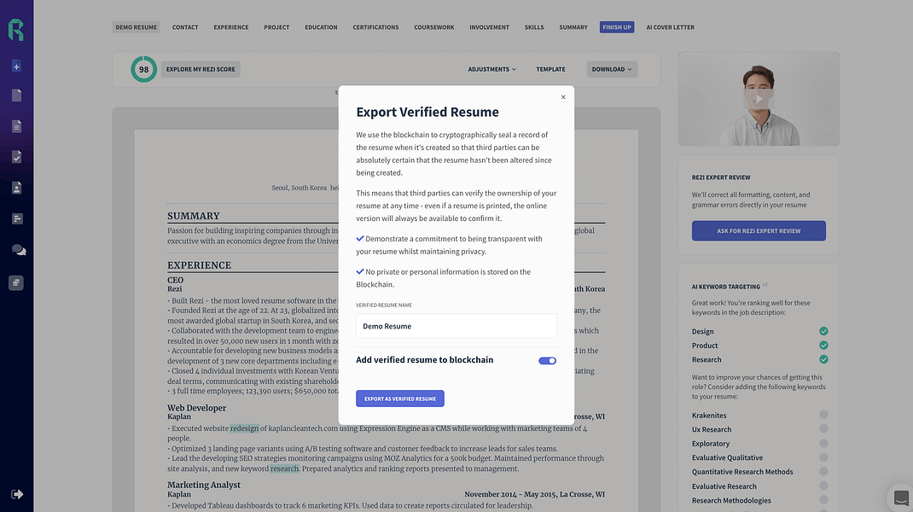Expand the Adjustments dropdown
This screenshot has width=913, height=512.
pos(492,69)
